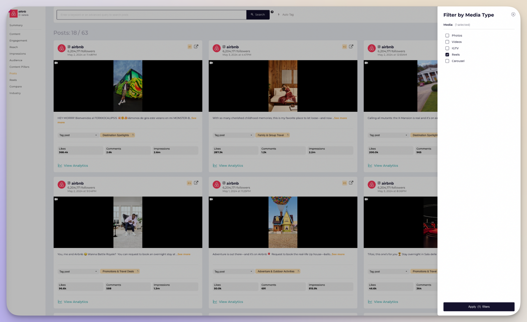The image size is (527, 322).
Task: Open Audience in the sidebar
Action: click(x=16, y=60)
